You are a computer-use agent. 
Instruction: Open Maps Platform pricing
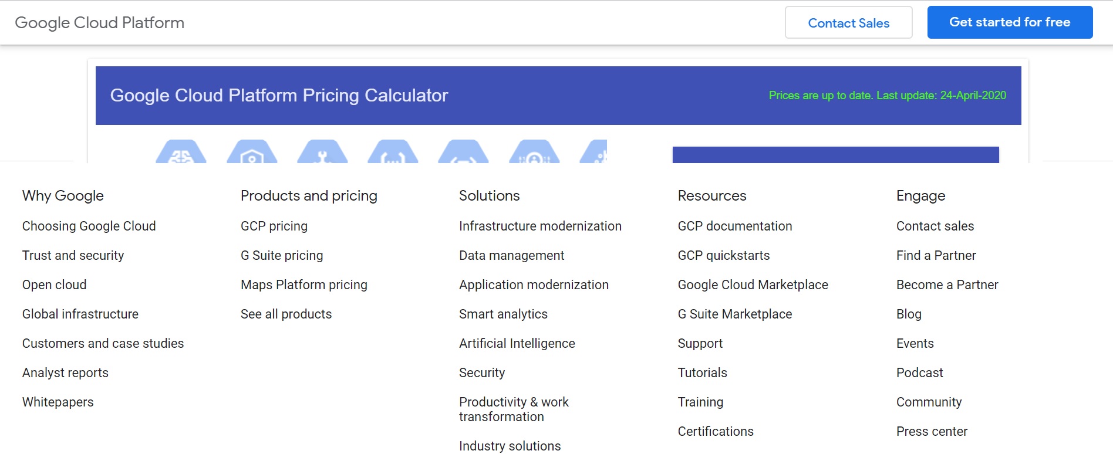click(x=303, y=284)
